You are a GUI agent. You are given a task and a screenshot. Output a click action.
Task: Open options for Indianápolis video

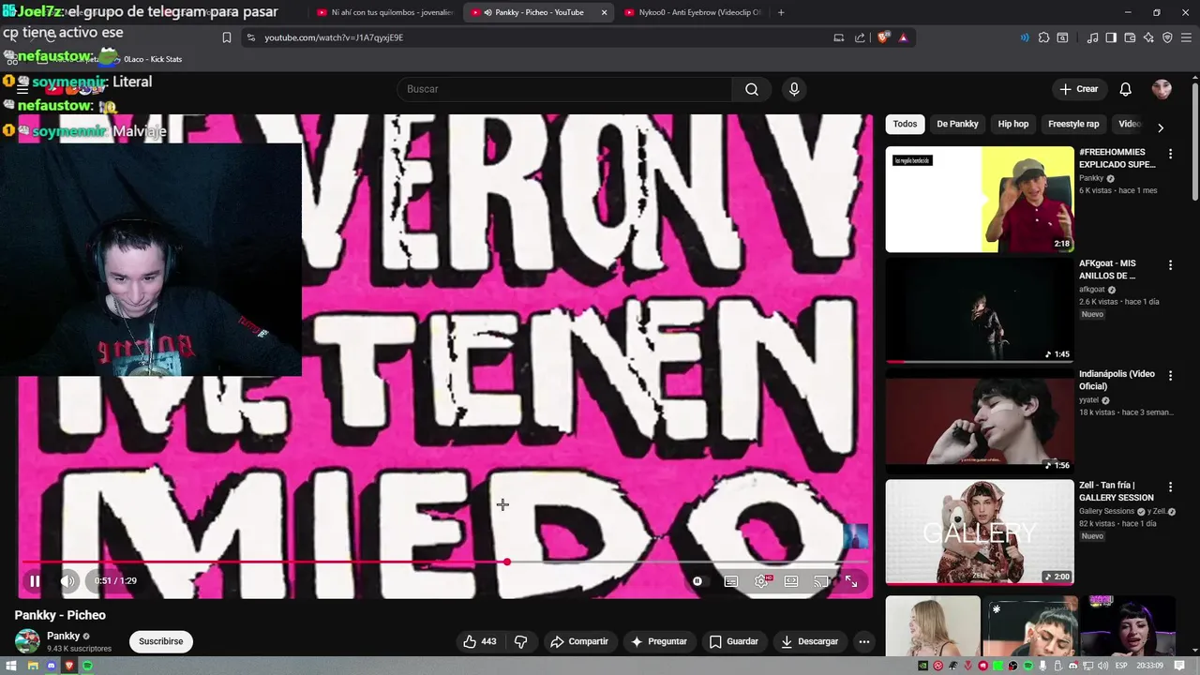click(x=1170, y=375)
